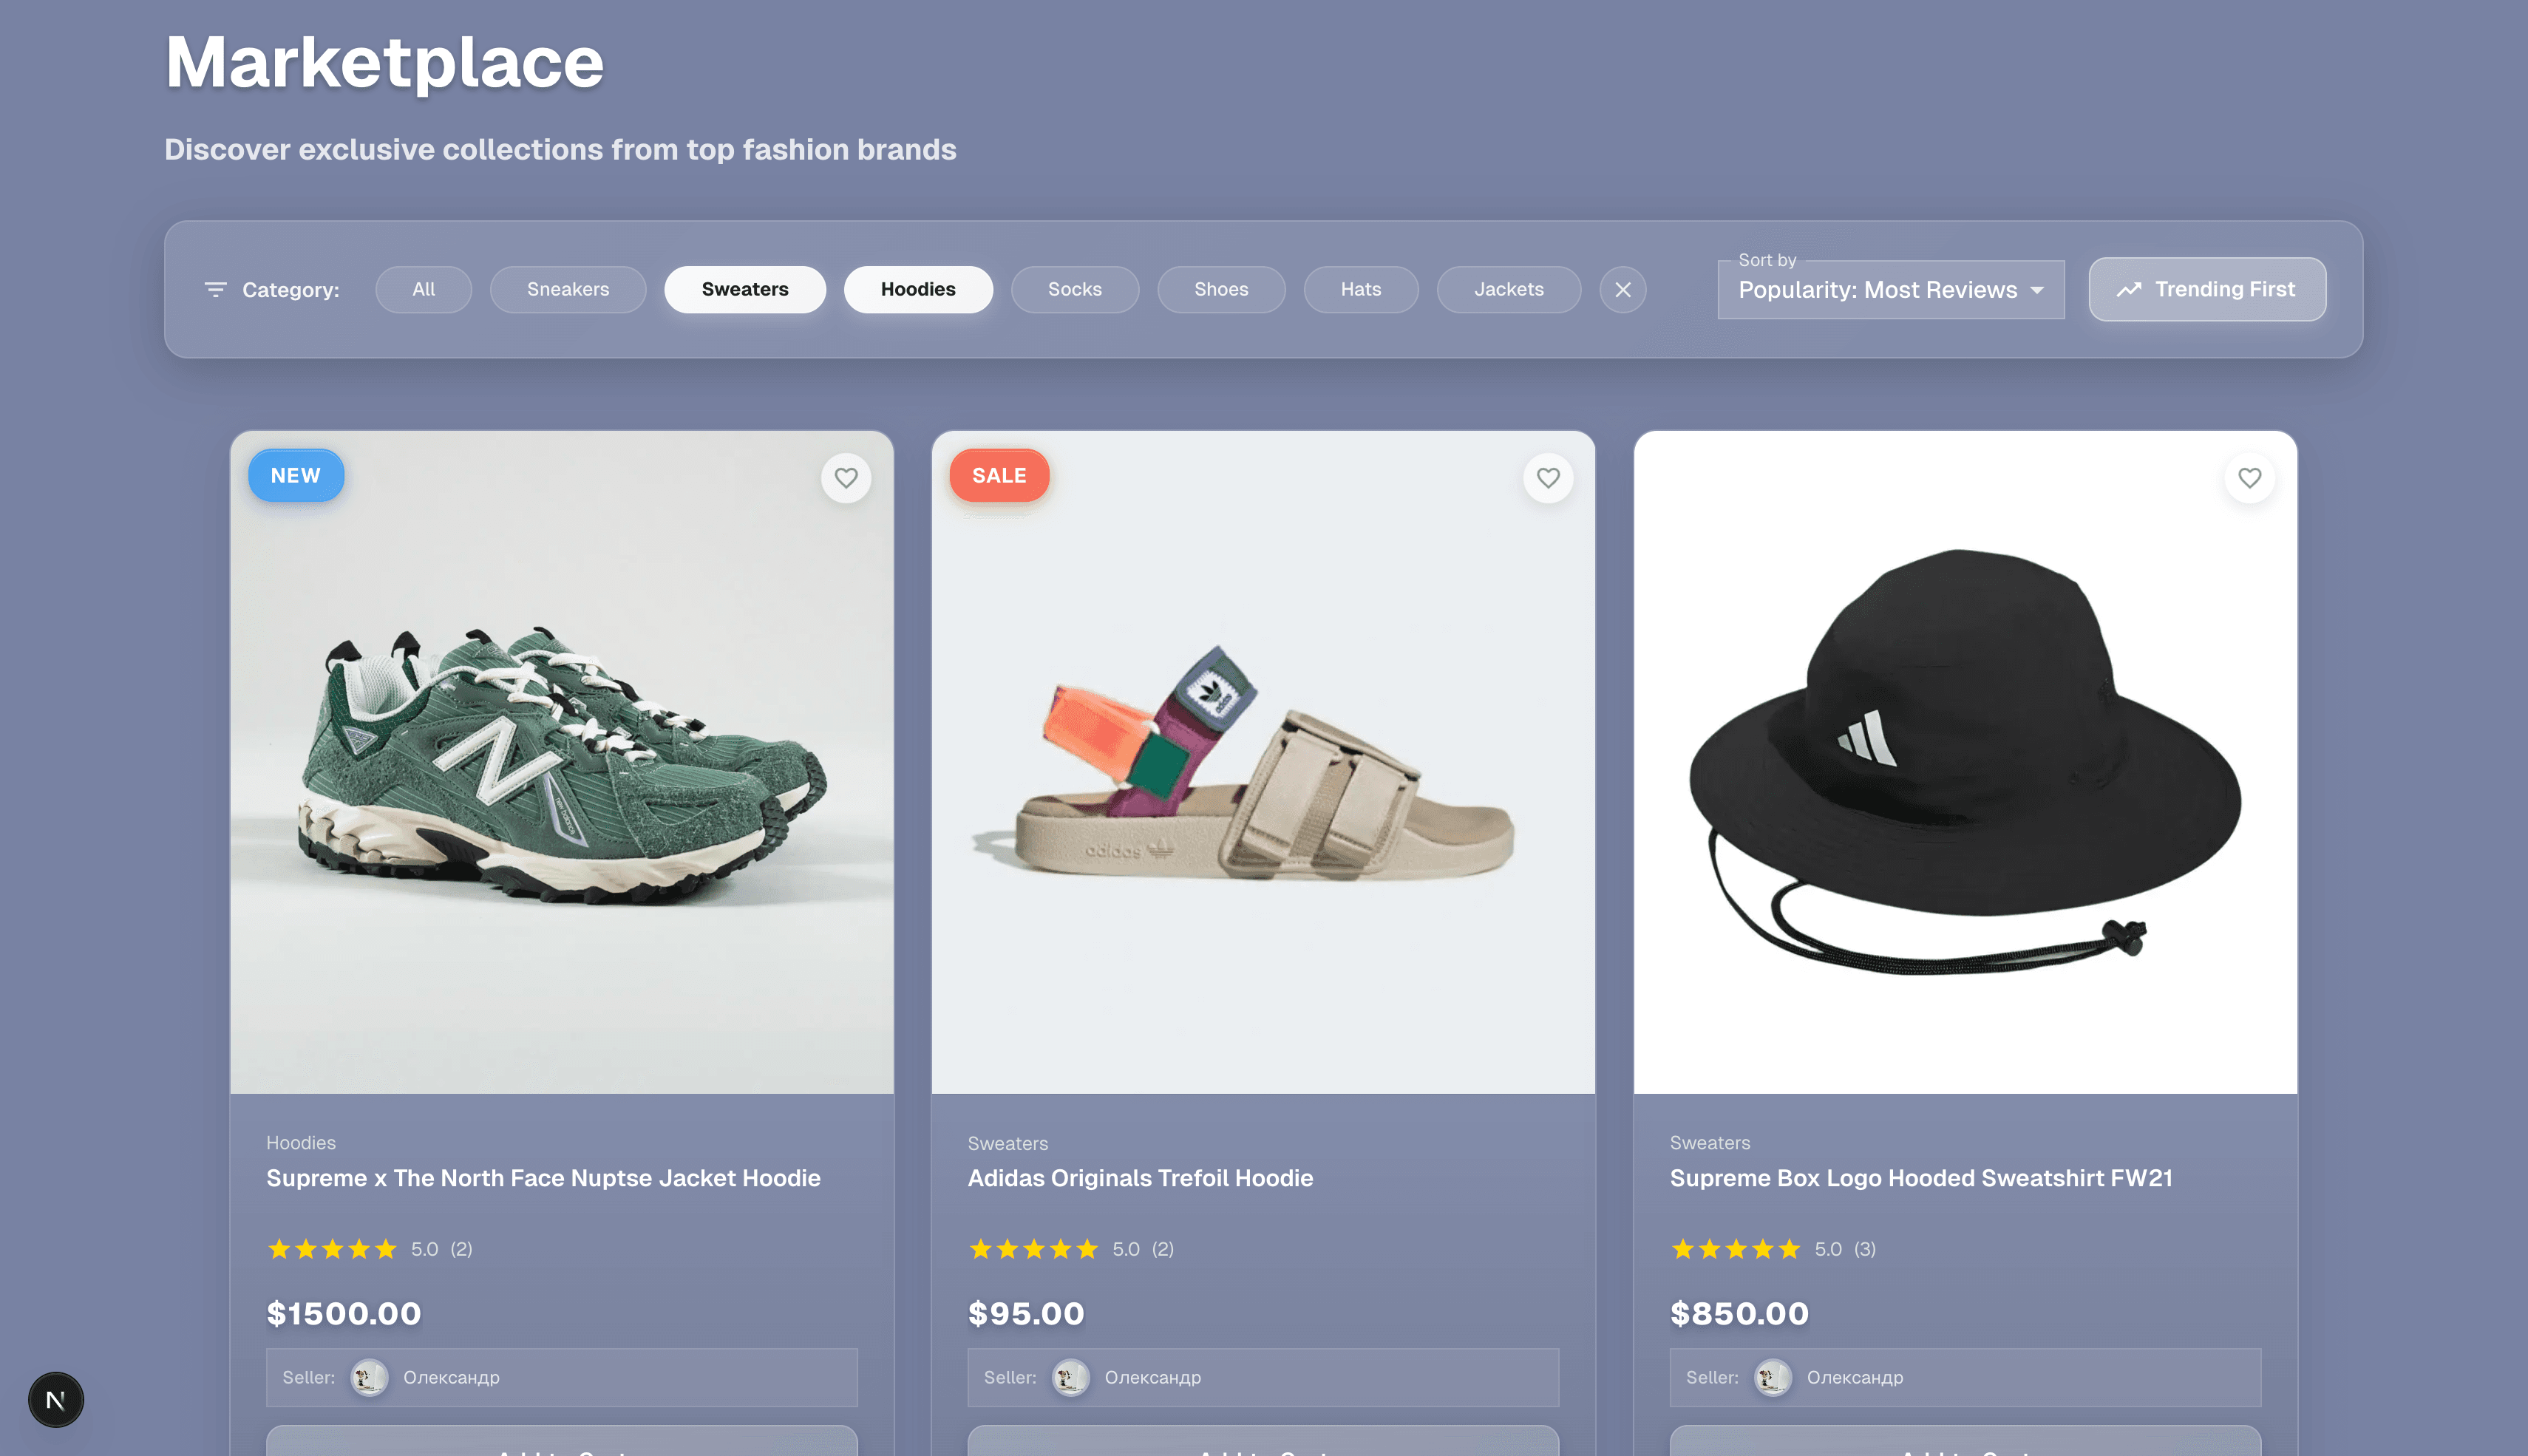Click seller avatar on the $1500 product

[x=369, y=1377]
